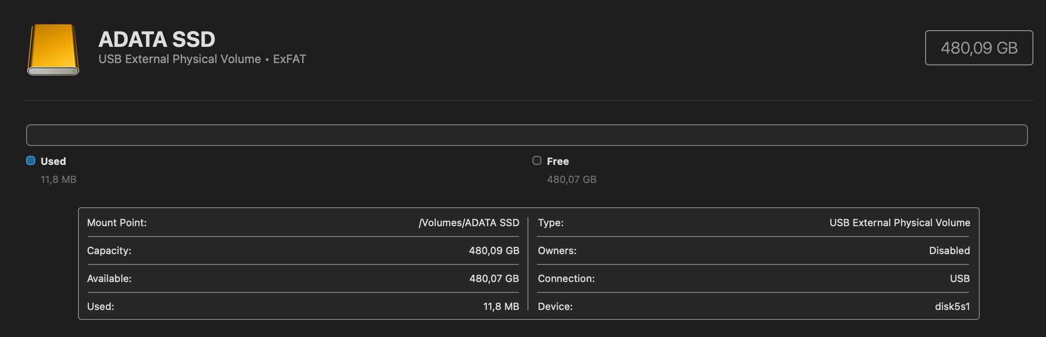
Task: Click the ADATA SSD volume title
Action: click(x=157, y=39)
